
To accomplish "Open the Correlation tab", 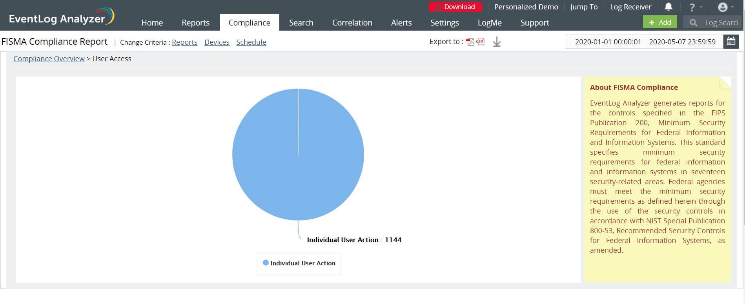I will pyautogui.click(x=352, y=23).
